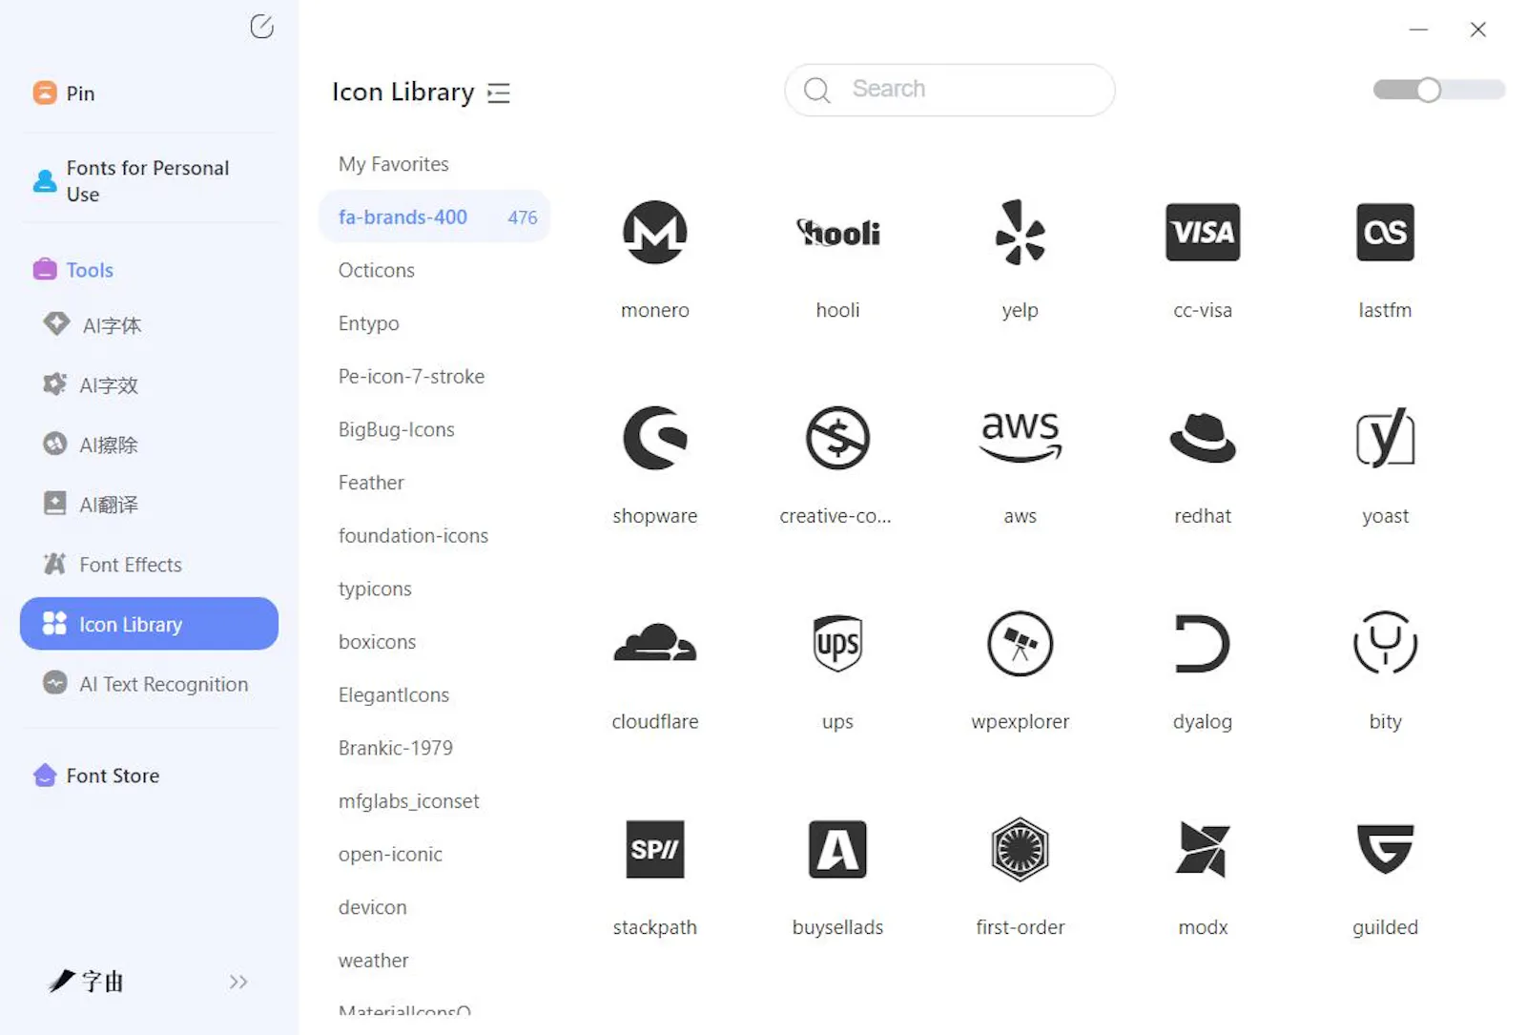The height and width of the screenshot is (1035, 1526).
Task: Select Icon Library in sidebar
Action: (x=149, y=624)
